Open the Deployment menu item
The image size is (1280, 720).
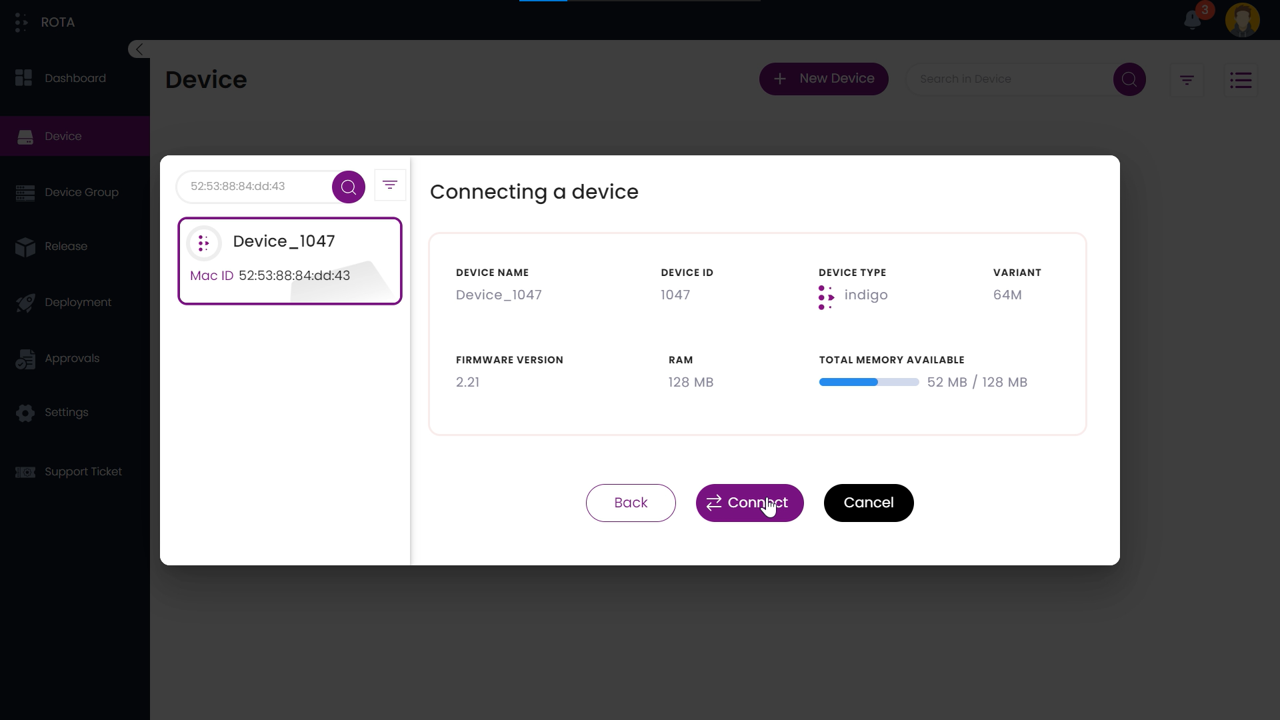[77, 302]
